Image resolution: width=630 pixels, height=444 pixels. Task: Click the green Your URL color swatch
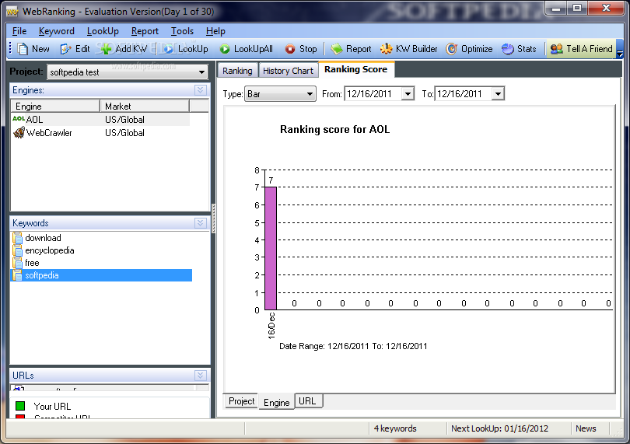[19, 406]
